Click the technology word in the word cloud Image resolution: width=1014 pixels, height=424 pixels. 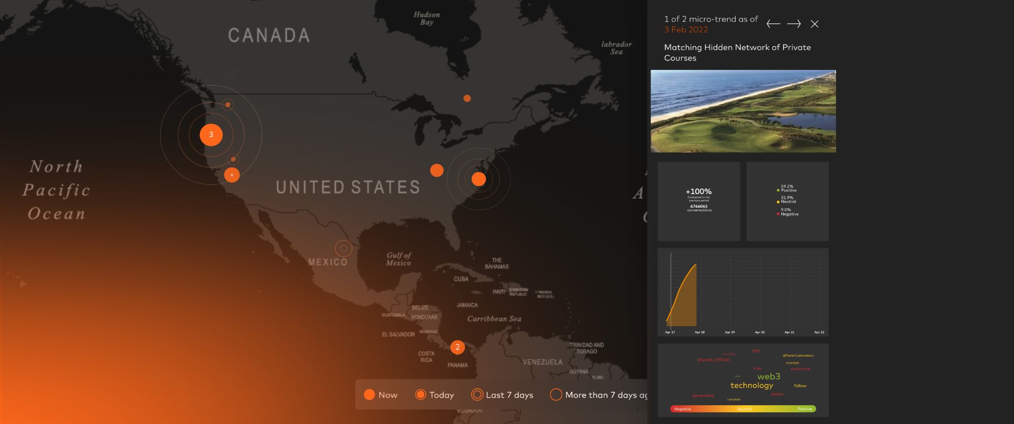click(751, 386)
